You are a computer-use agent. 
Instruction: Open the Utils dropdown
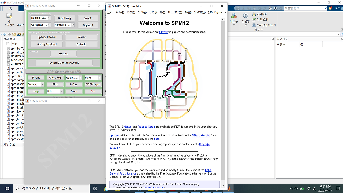point(55,91)
